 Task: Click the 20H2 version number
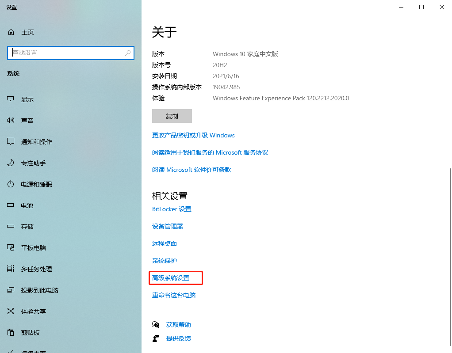[x=220, y=65]
